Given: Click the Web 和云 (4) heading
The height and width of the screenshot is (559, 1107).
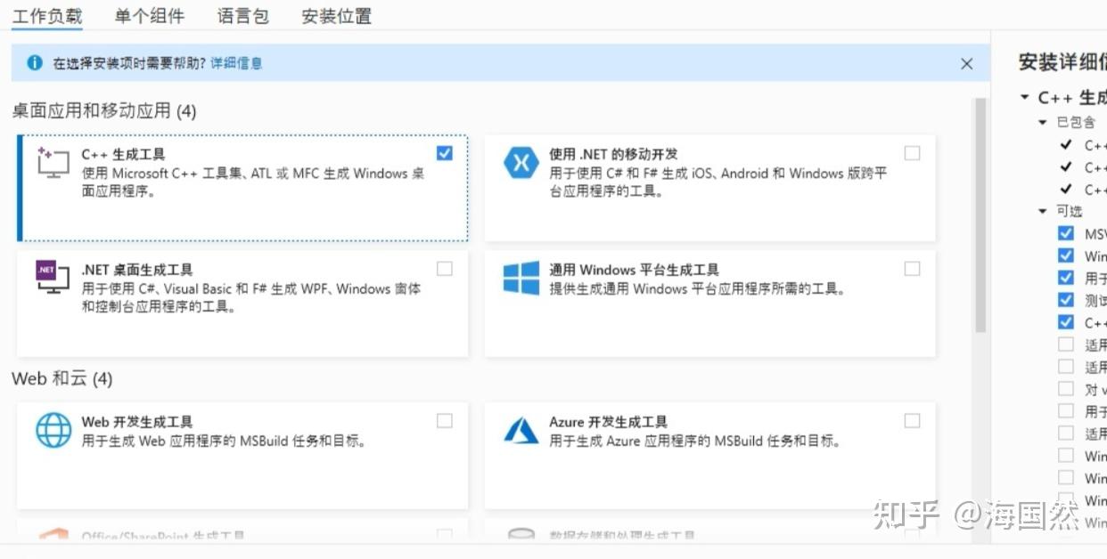Looking at the screenshot, I should [62, 379].
